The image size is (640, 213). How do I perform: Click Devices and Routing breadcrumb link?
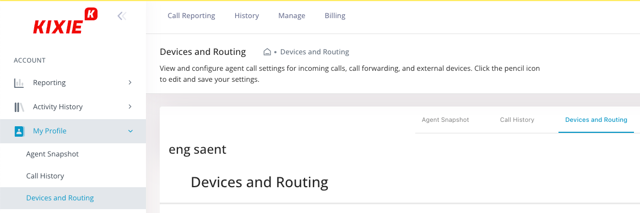tap(314, 52)
